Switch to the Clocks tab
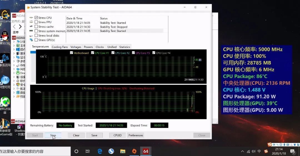Image resolution: width=300 pixels, height=156 pixels. point(100,47)
